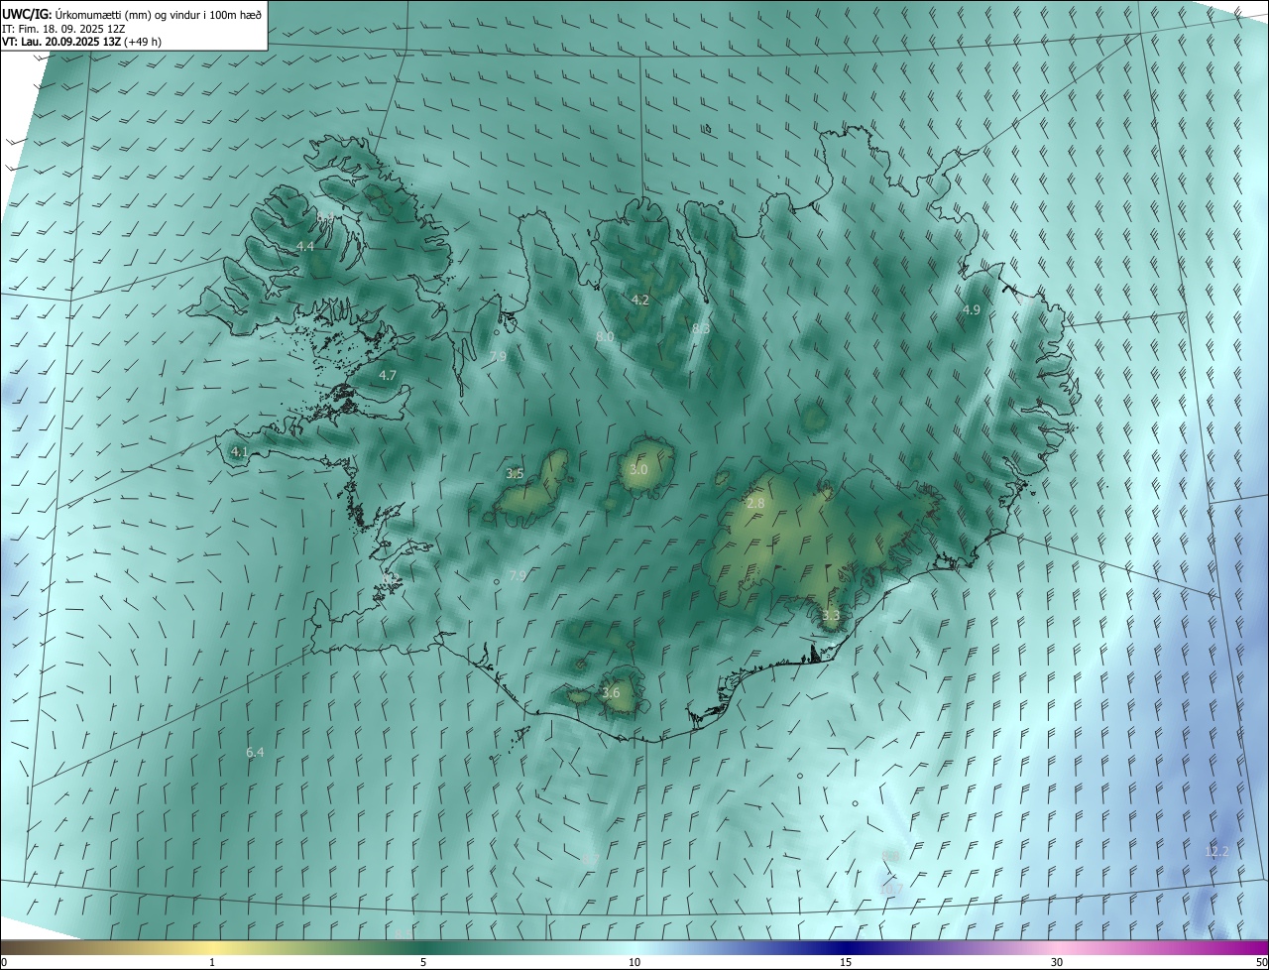Screen dimensions: 1269x970
Task: Click the 2.8 value on Vatnajökull glacier
Action: pyautogui.click(x=755, y=504)
